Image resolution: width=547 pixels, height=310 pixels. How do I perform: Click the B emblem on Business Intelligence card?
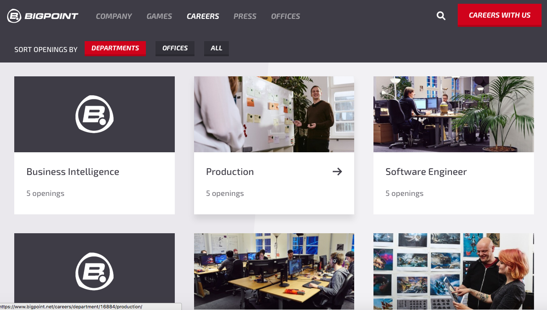coord(94,114)
